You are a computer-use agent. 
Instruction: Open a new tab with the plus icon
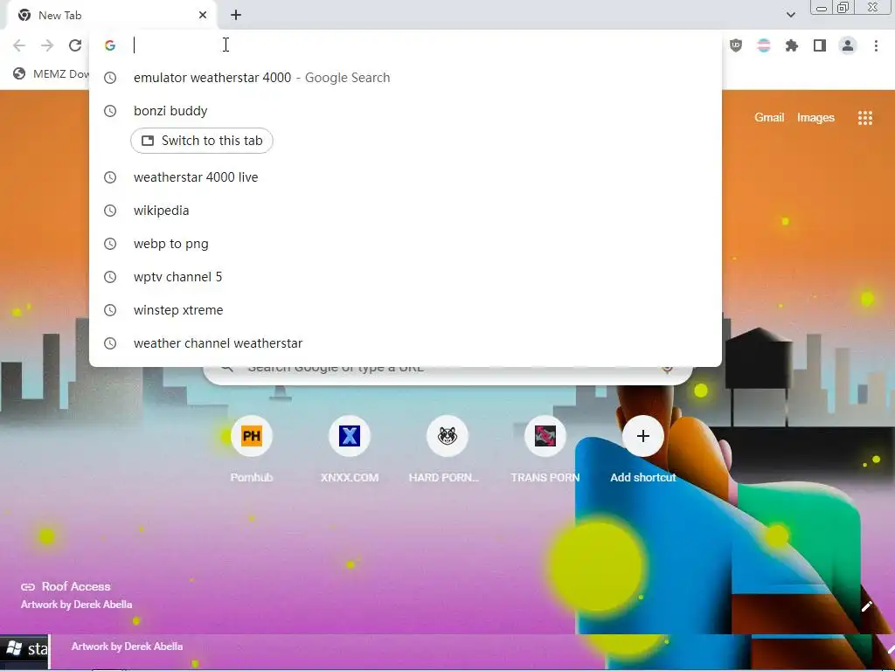click(236, 16)
